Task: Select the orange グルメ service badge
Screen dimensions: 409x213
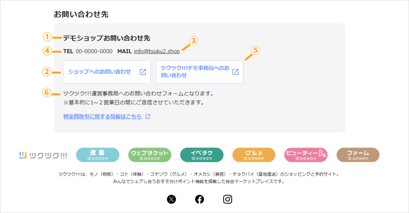Action: point(254,155)
